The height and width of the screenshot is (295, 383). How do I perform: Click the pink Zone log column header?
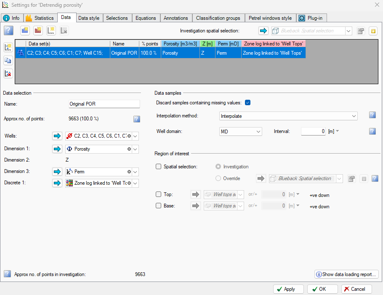click(274, 44)
